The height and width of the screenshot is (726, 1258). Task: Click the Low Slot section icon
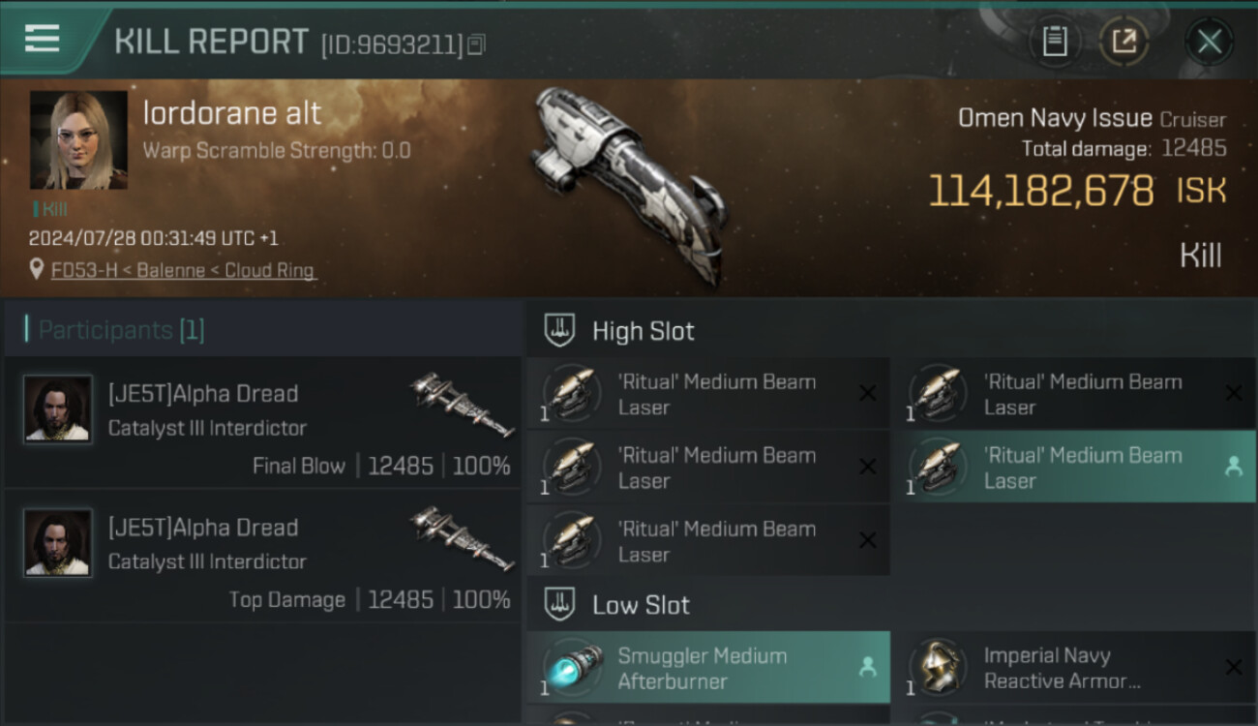pos(558,605)
